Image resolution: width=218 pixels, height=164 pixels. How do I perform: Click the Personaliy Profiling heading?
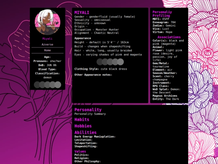point(162,14)
